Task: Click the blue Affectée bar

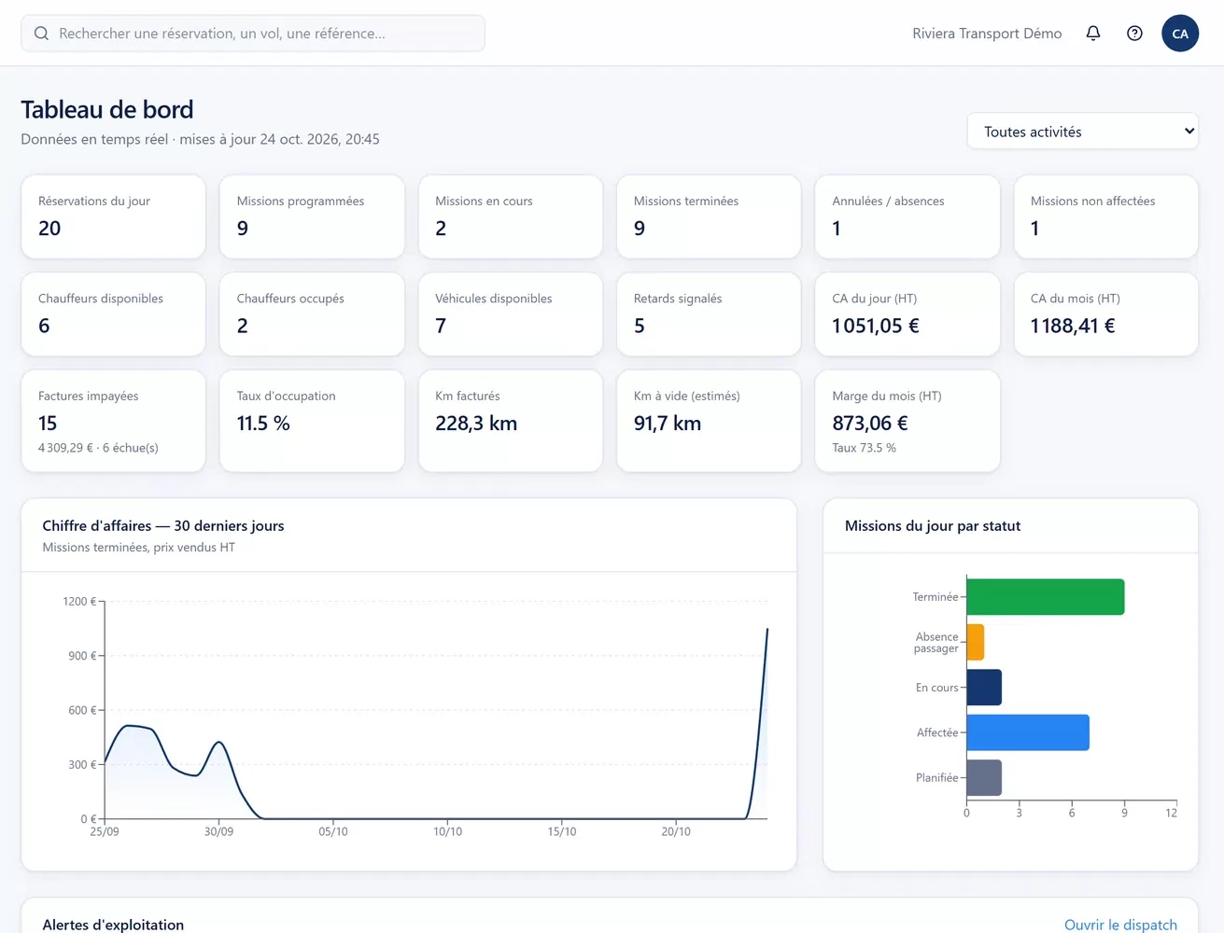Action: [1028, 732]
